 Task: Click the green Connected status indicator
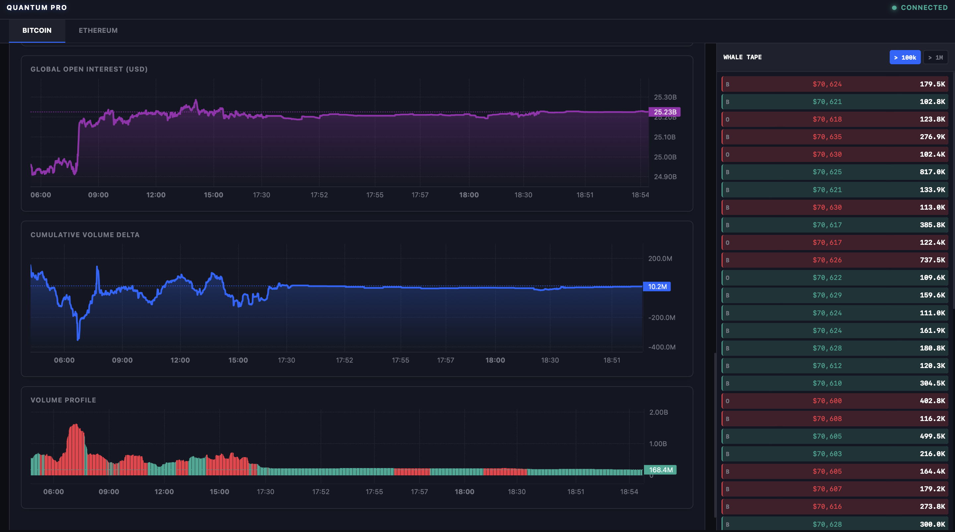point(920,7)
